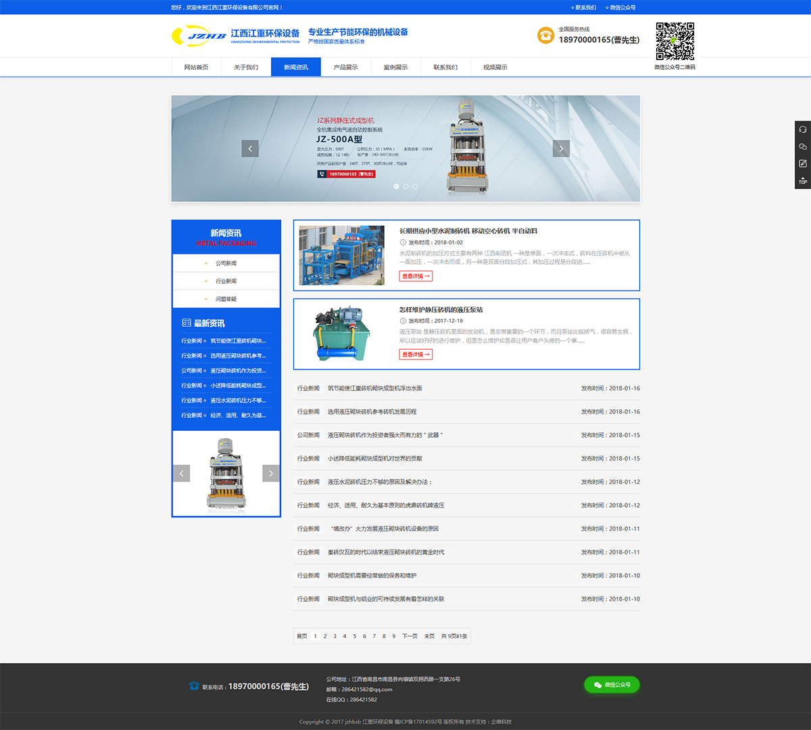This screenshot has width=811, height=730.
Task: Click the banner's next slide arrow
Action: 561,149
